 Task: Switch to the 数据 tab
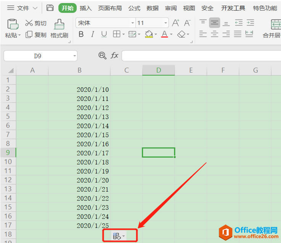tap(153, 8)
